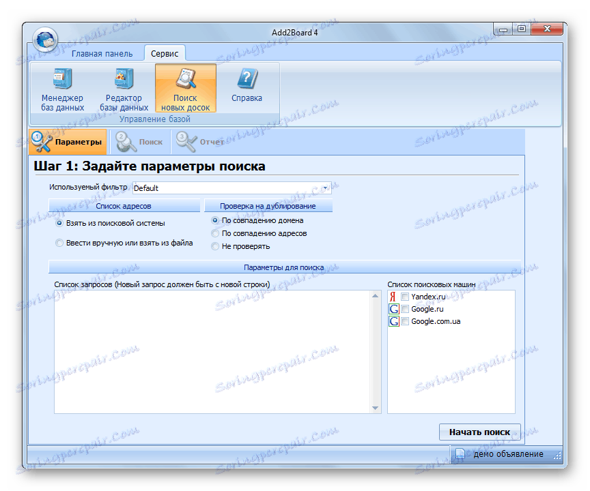Enable Google.com.ua search engine checkbox
Screen dimensions: 590x491
pos(405,322)
